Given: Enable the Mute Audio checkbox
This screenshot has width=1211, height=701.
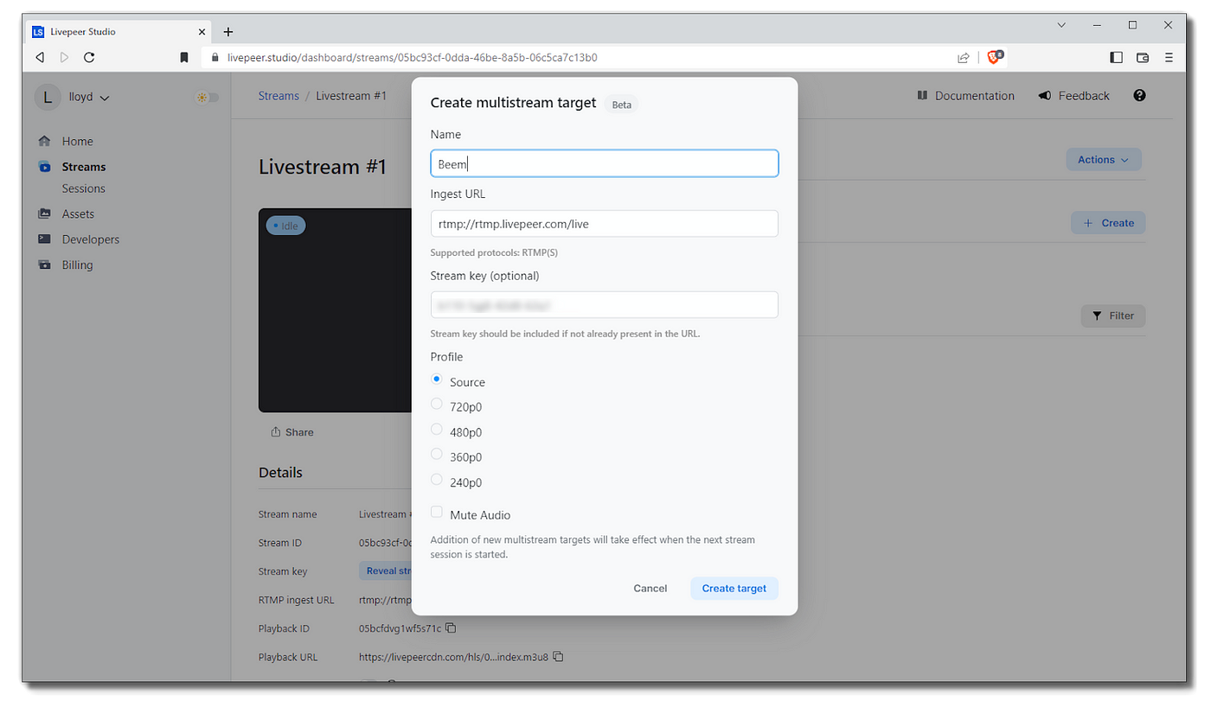Looking at the screenshot, I should point(437,513).
